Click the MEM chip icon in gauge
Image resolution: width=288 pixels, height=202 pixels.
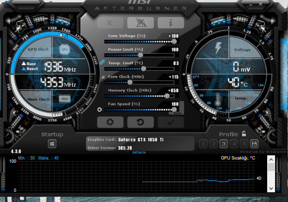(65, 99)
